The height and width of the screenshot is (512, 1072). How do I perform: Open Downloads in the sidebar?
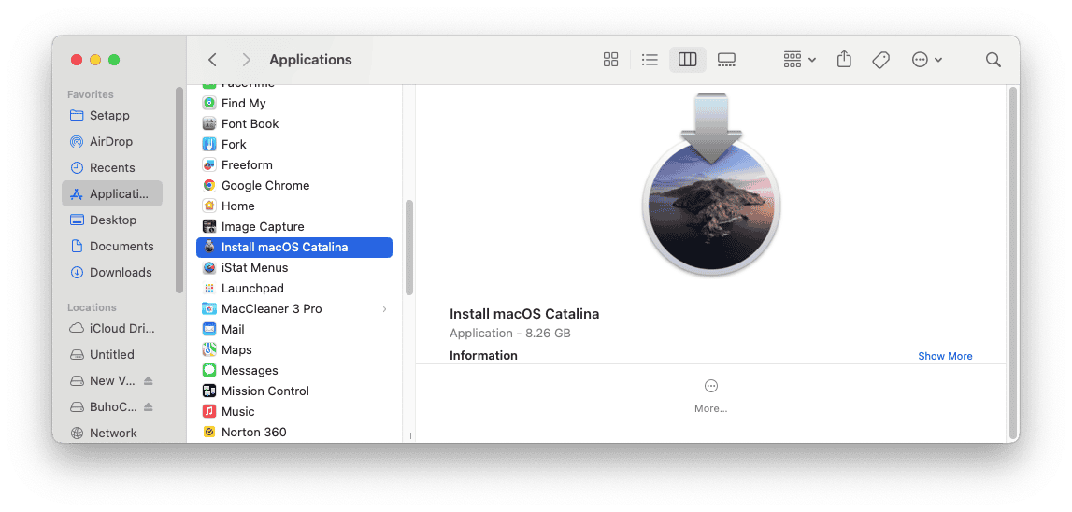pos(112,272)
